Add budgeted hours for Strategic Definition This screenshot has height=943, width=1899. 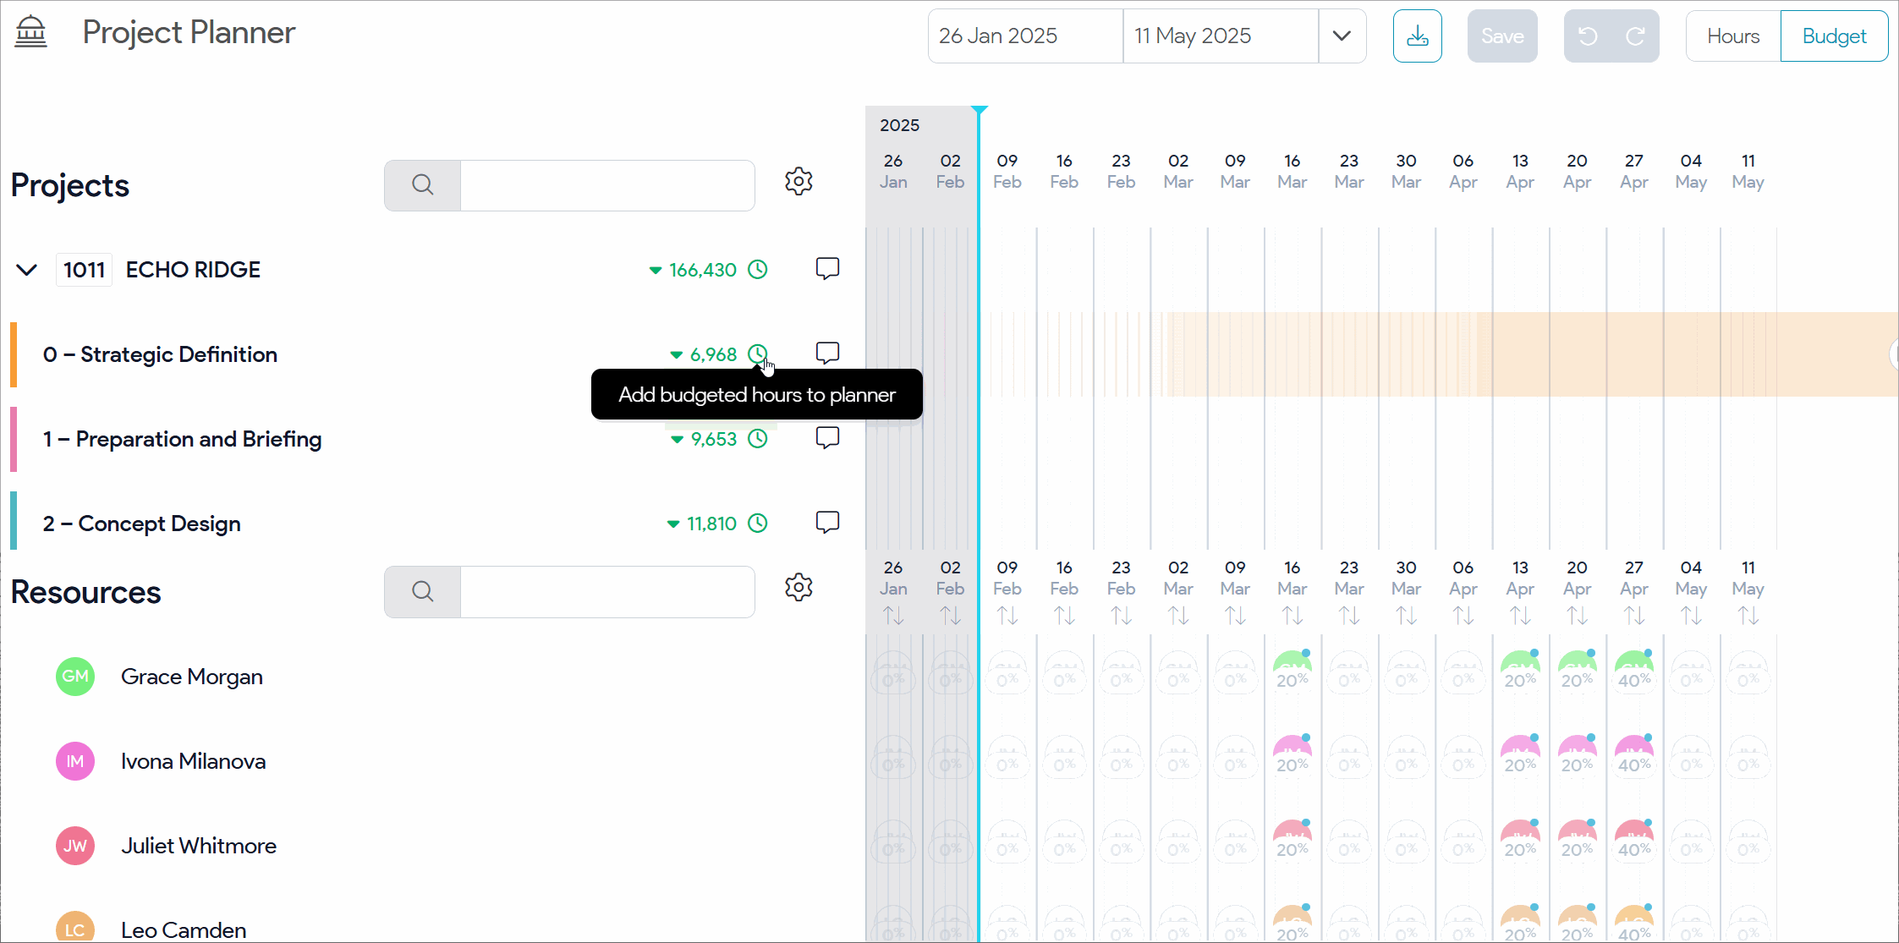pyautogui.click(x=758, y=354)
